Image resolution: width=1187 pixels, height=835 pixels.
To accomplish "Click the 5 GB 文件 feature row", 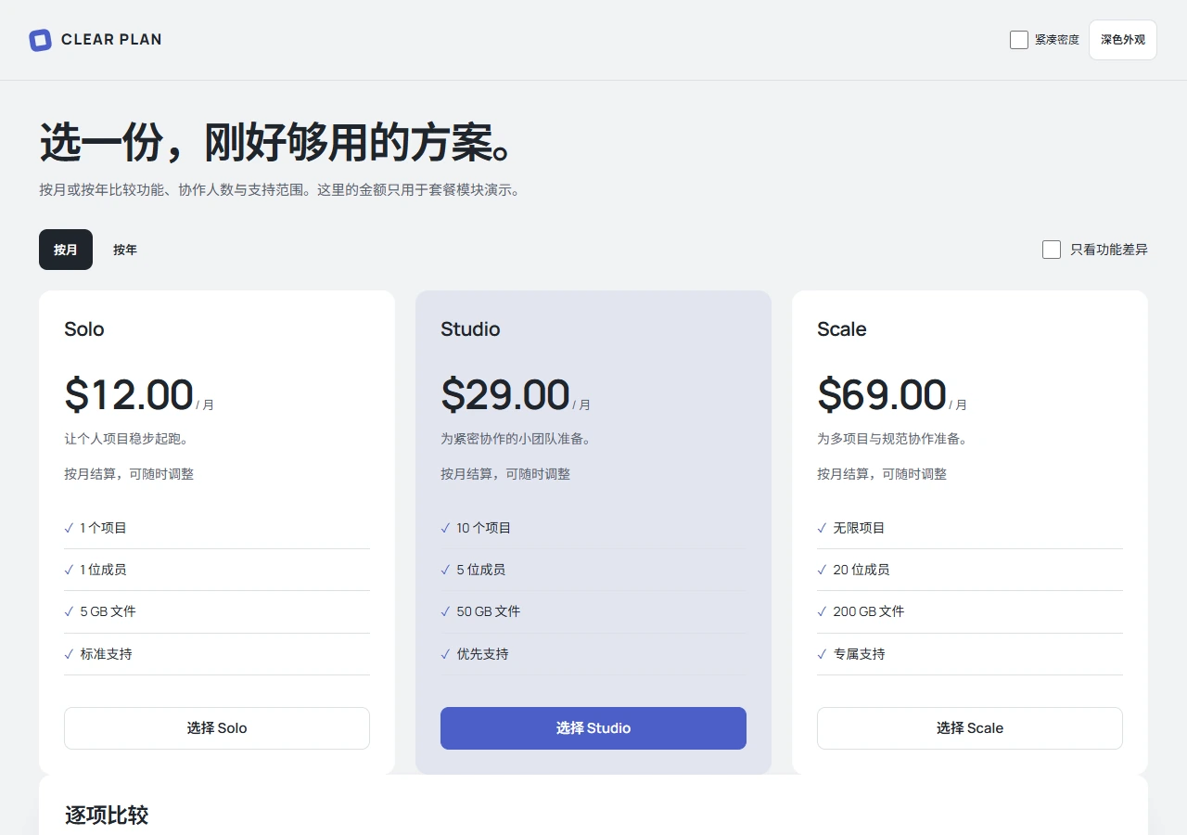I will tap(217, 611).
